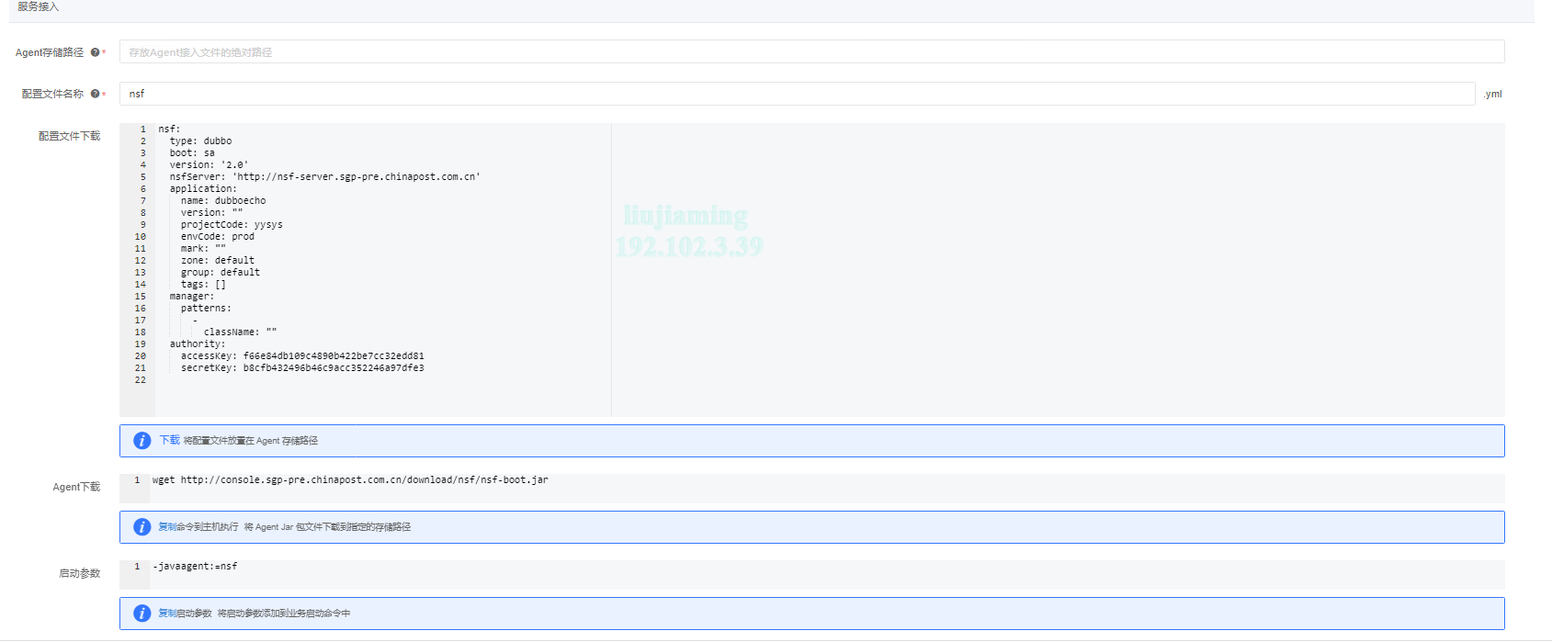Click the nsfServer URL line in config editor
The width and height of the screenshot is (1552, 642).
324,177
